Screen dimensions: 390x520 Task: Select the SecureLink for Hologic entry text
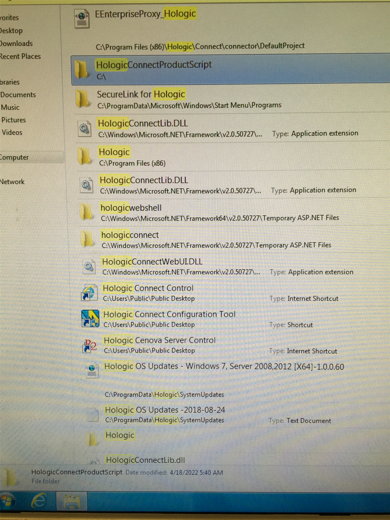(x=141, y=94)
